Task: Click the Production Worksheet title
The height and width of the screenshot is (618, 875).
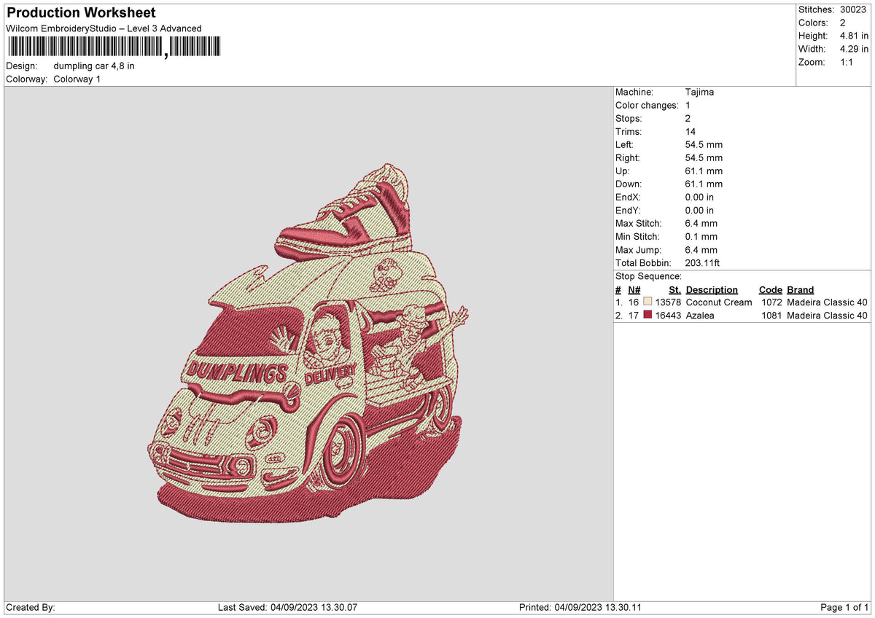Action: point(80,12)
